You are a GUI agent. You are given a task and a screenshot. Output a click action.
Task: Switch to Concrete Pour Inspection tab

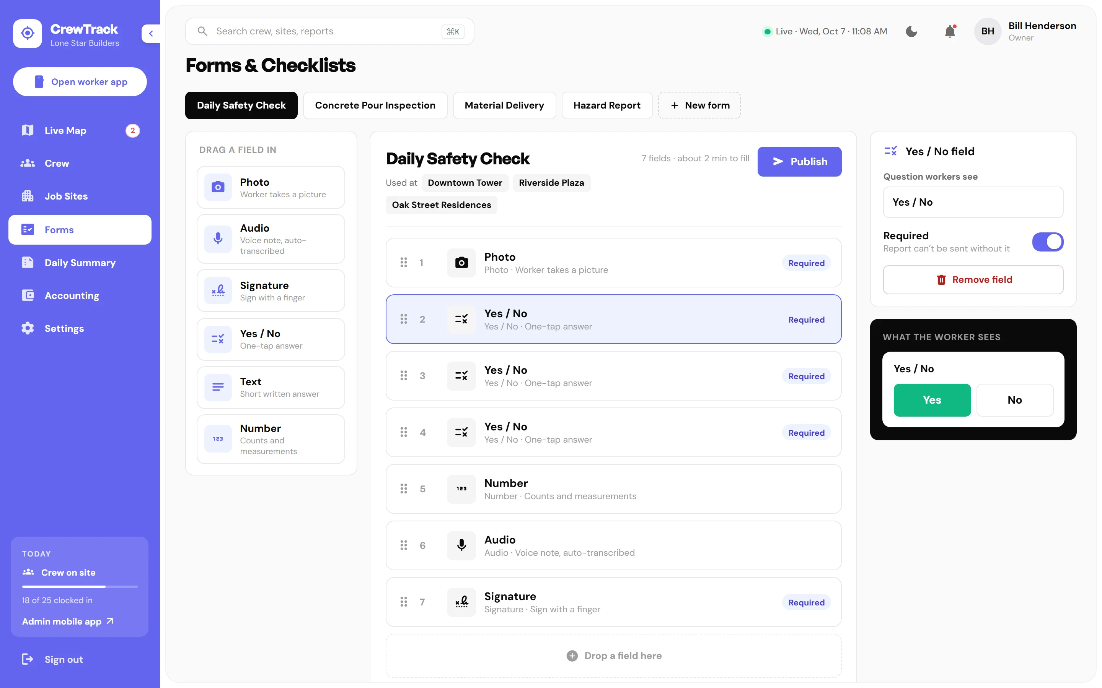pos(375,105)
